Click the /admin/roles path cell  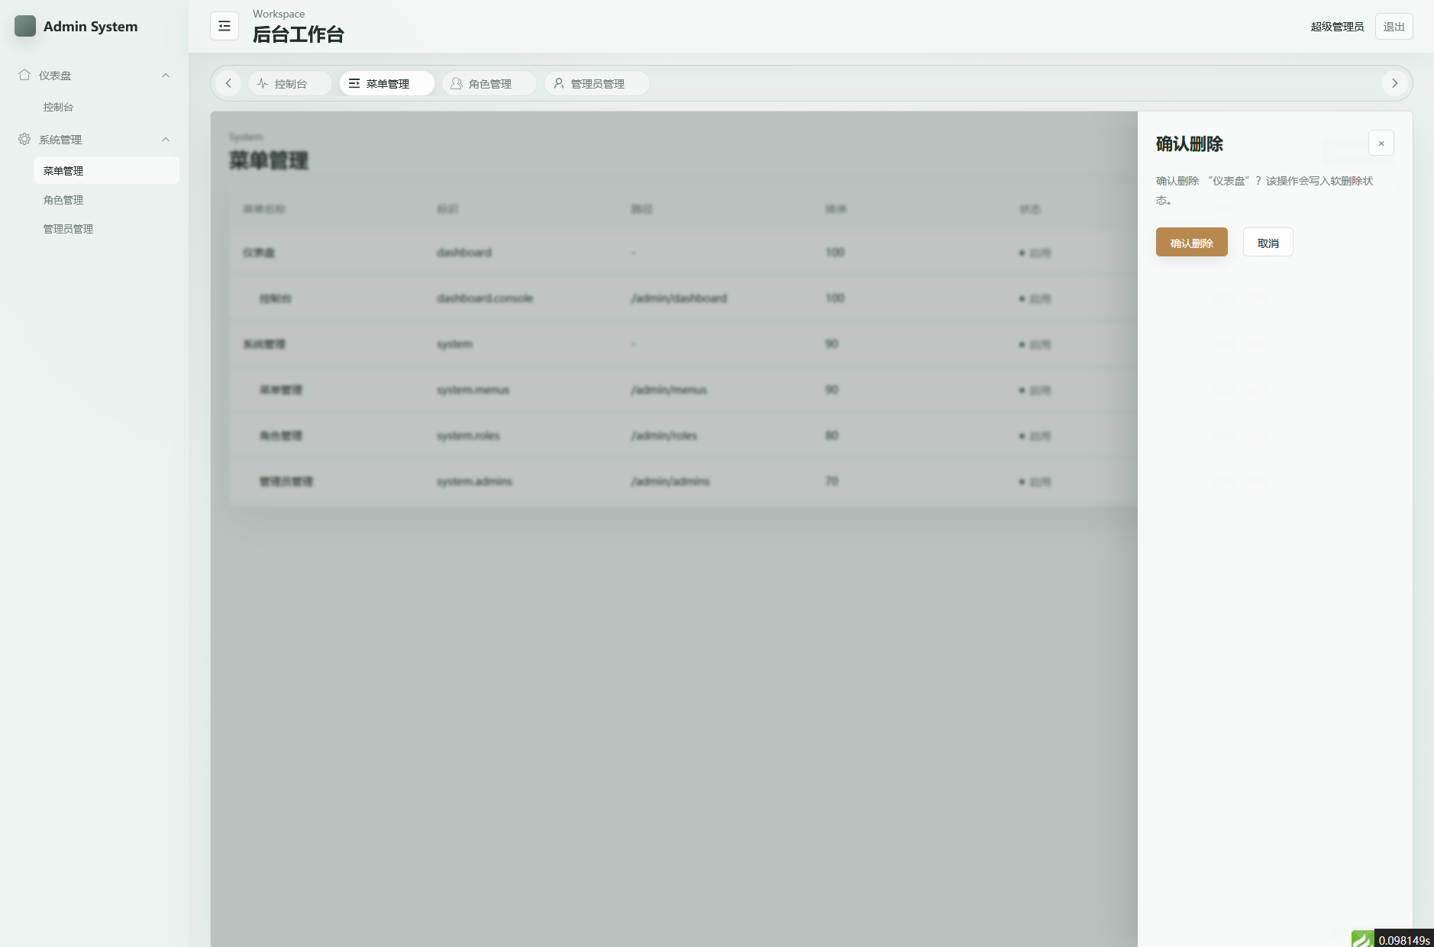664,435
